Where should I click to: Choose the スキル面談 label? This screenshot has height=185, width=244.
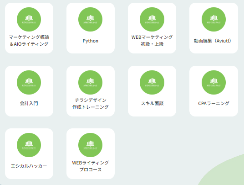pyautogui.click(x=152, y=103)
